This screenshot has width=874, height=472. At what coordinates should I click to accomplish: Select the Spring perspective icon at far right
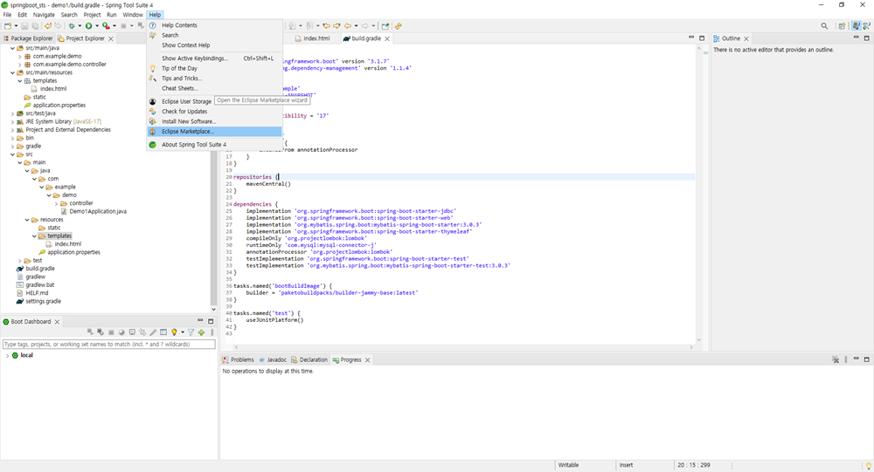(x=867, y=25)
